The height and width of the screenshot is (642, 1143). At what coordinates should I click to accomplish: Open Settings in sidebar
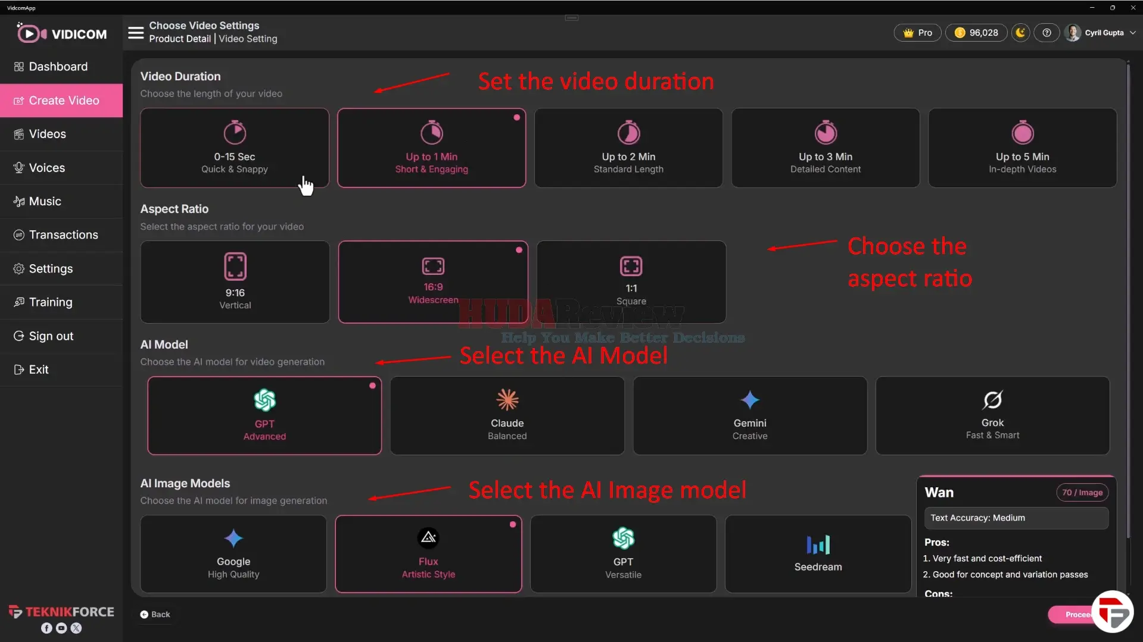point(61,268)
